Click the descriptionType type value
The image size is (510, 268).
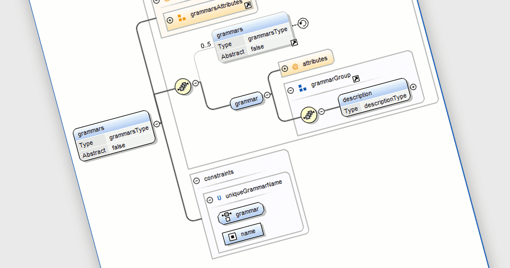(x=386, y=100)
